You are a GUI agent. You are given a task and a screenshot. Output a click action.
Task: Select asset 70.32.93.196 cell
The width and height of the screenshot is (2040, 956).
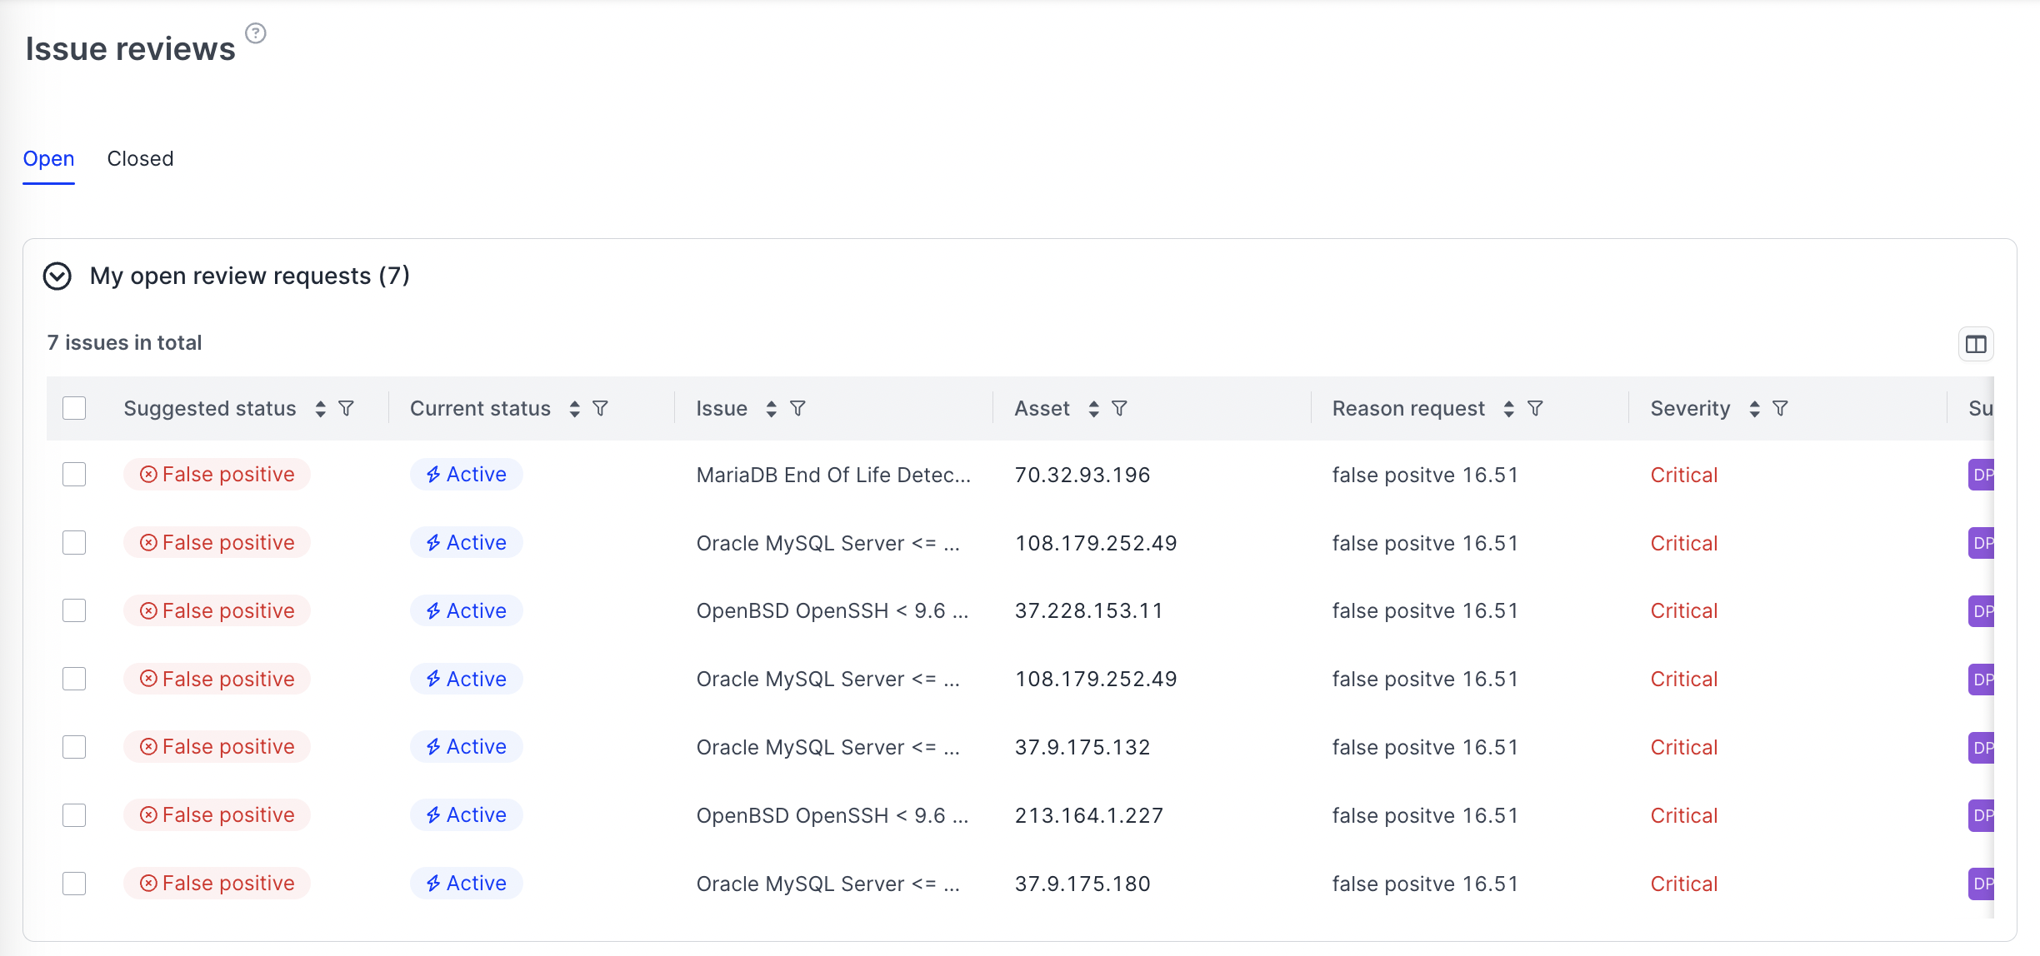[1082, 475]
